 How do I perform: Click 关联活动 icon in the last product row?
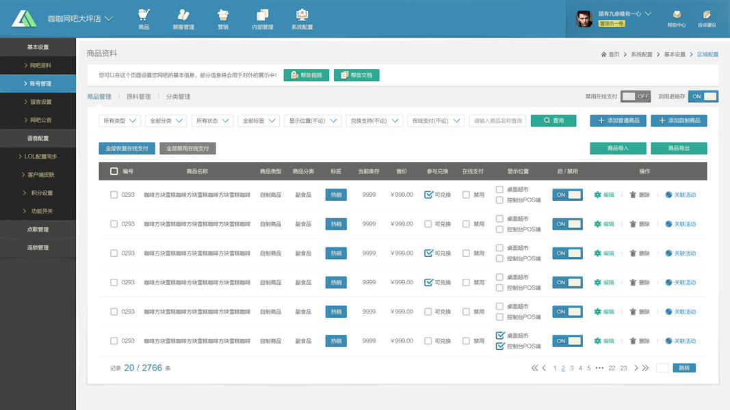point(668,341)
